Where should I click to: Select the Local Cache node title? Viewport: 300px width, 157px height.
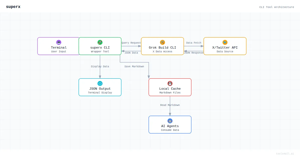pos(170,89)
